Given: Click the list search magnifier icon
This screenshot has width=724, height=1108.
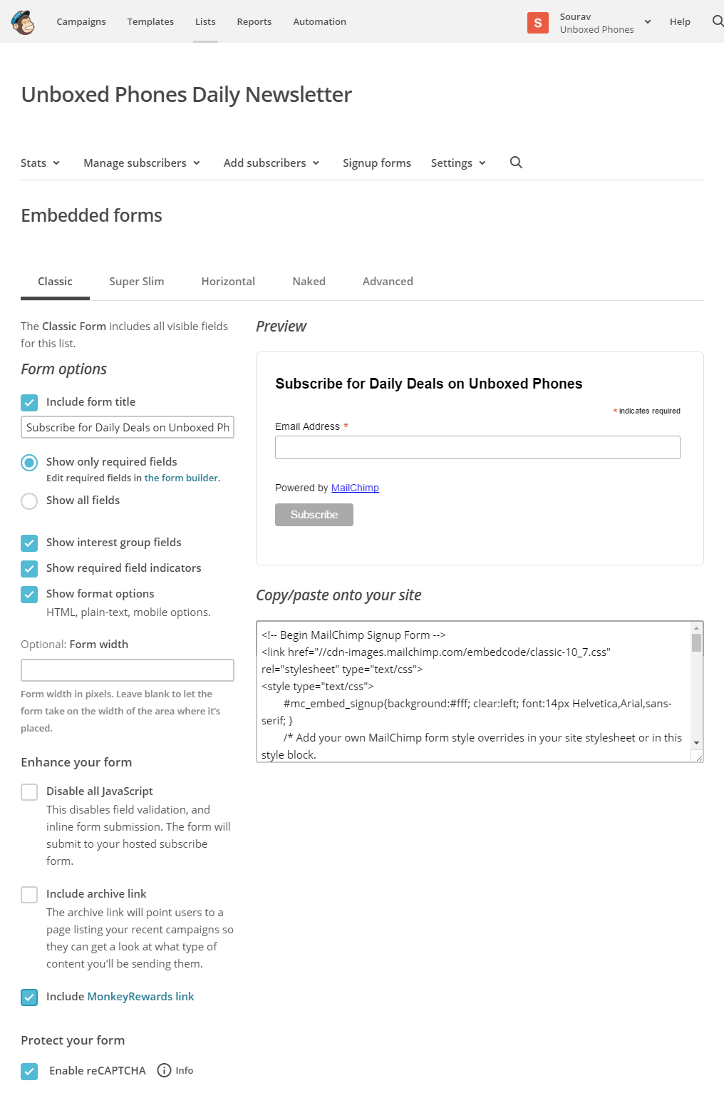Looking at the screenshot, I should (x=516, y=163).
